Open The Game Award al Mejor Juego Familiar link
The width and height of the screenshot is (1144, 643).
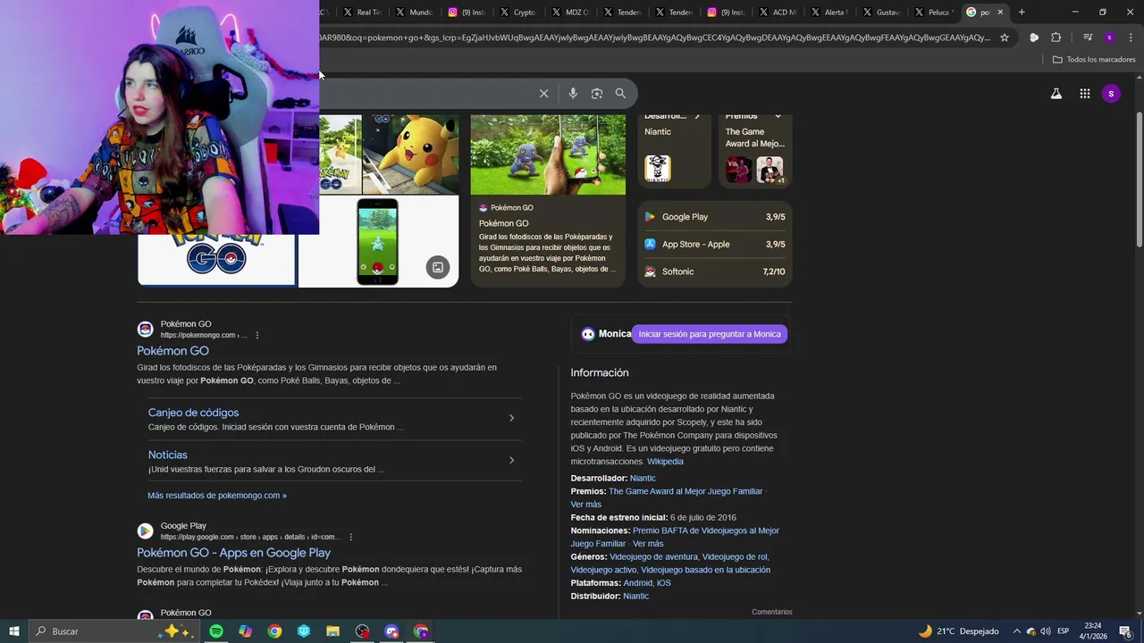coord(686,491)
